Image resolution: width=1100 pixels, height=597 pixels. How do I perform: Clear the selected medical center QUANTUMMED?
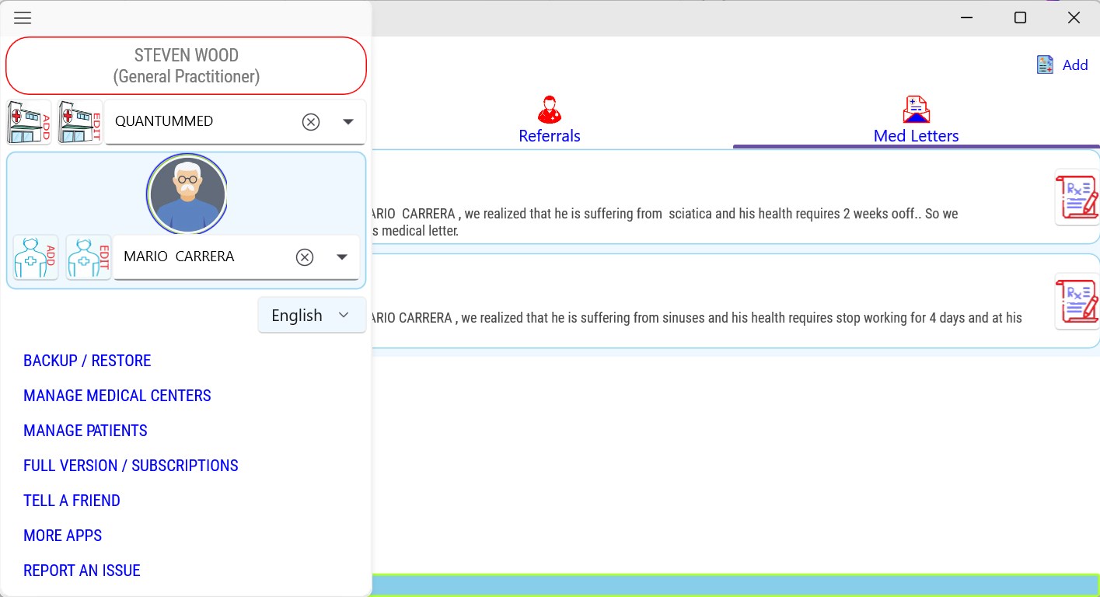point(311,121)
